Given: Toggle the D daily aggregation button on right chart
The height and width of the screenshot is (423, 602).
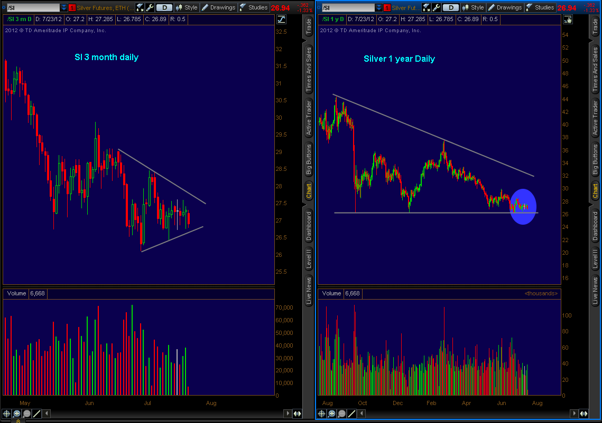Looking at the screenshot, I should 450,7.
